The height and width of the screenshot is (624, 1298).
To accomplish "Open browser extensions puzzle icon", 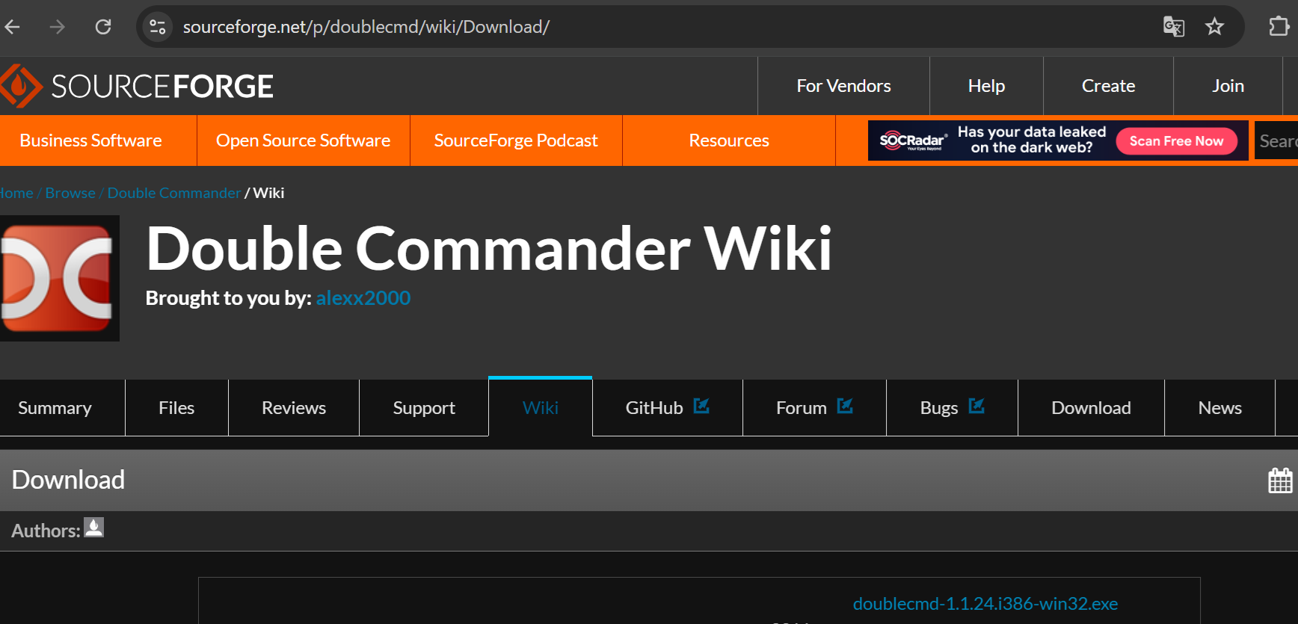I will 1279,27.
